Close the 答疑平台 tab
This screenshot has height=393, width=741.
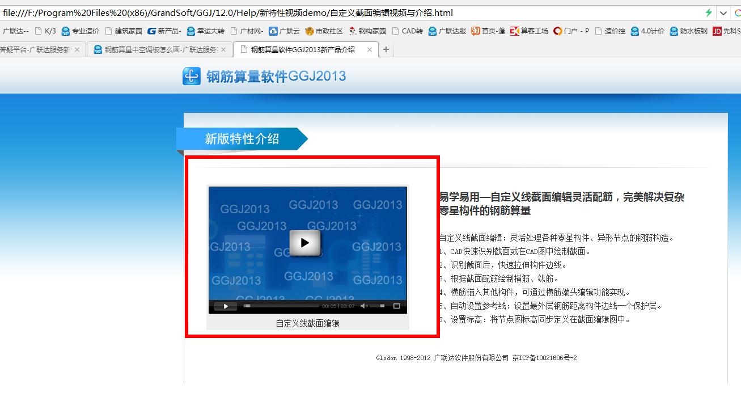tap(77, 50)
